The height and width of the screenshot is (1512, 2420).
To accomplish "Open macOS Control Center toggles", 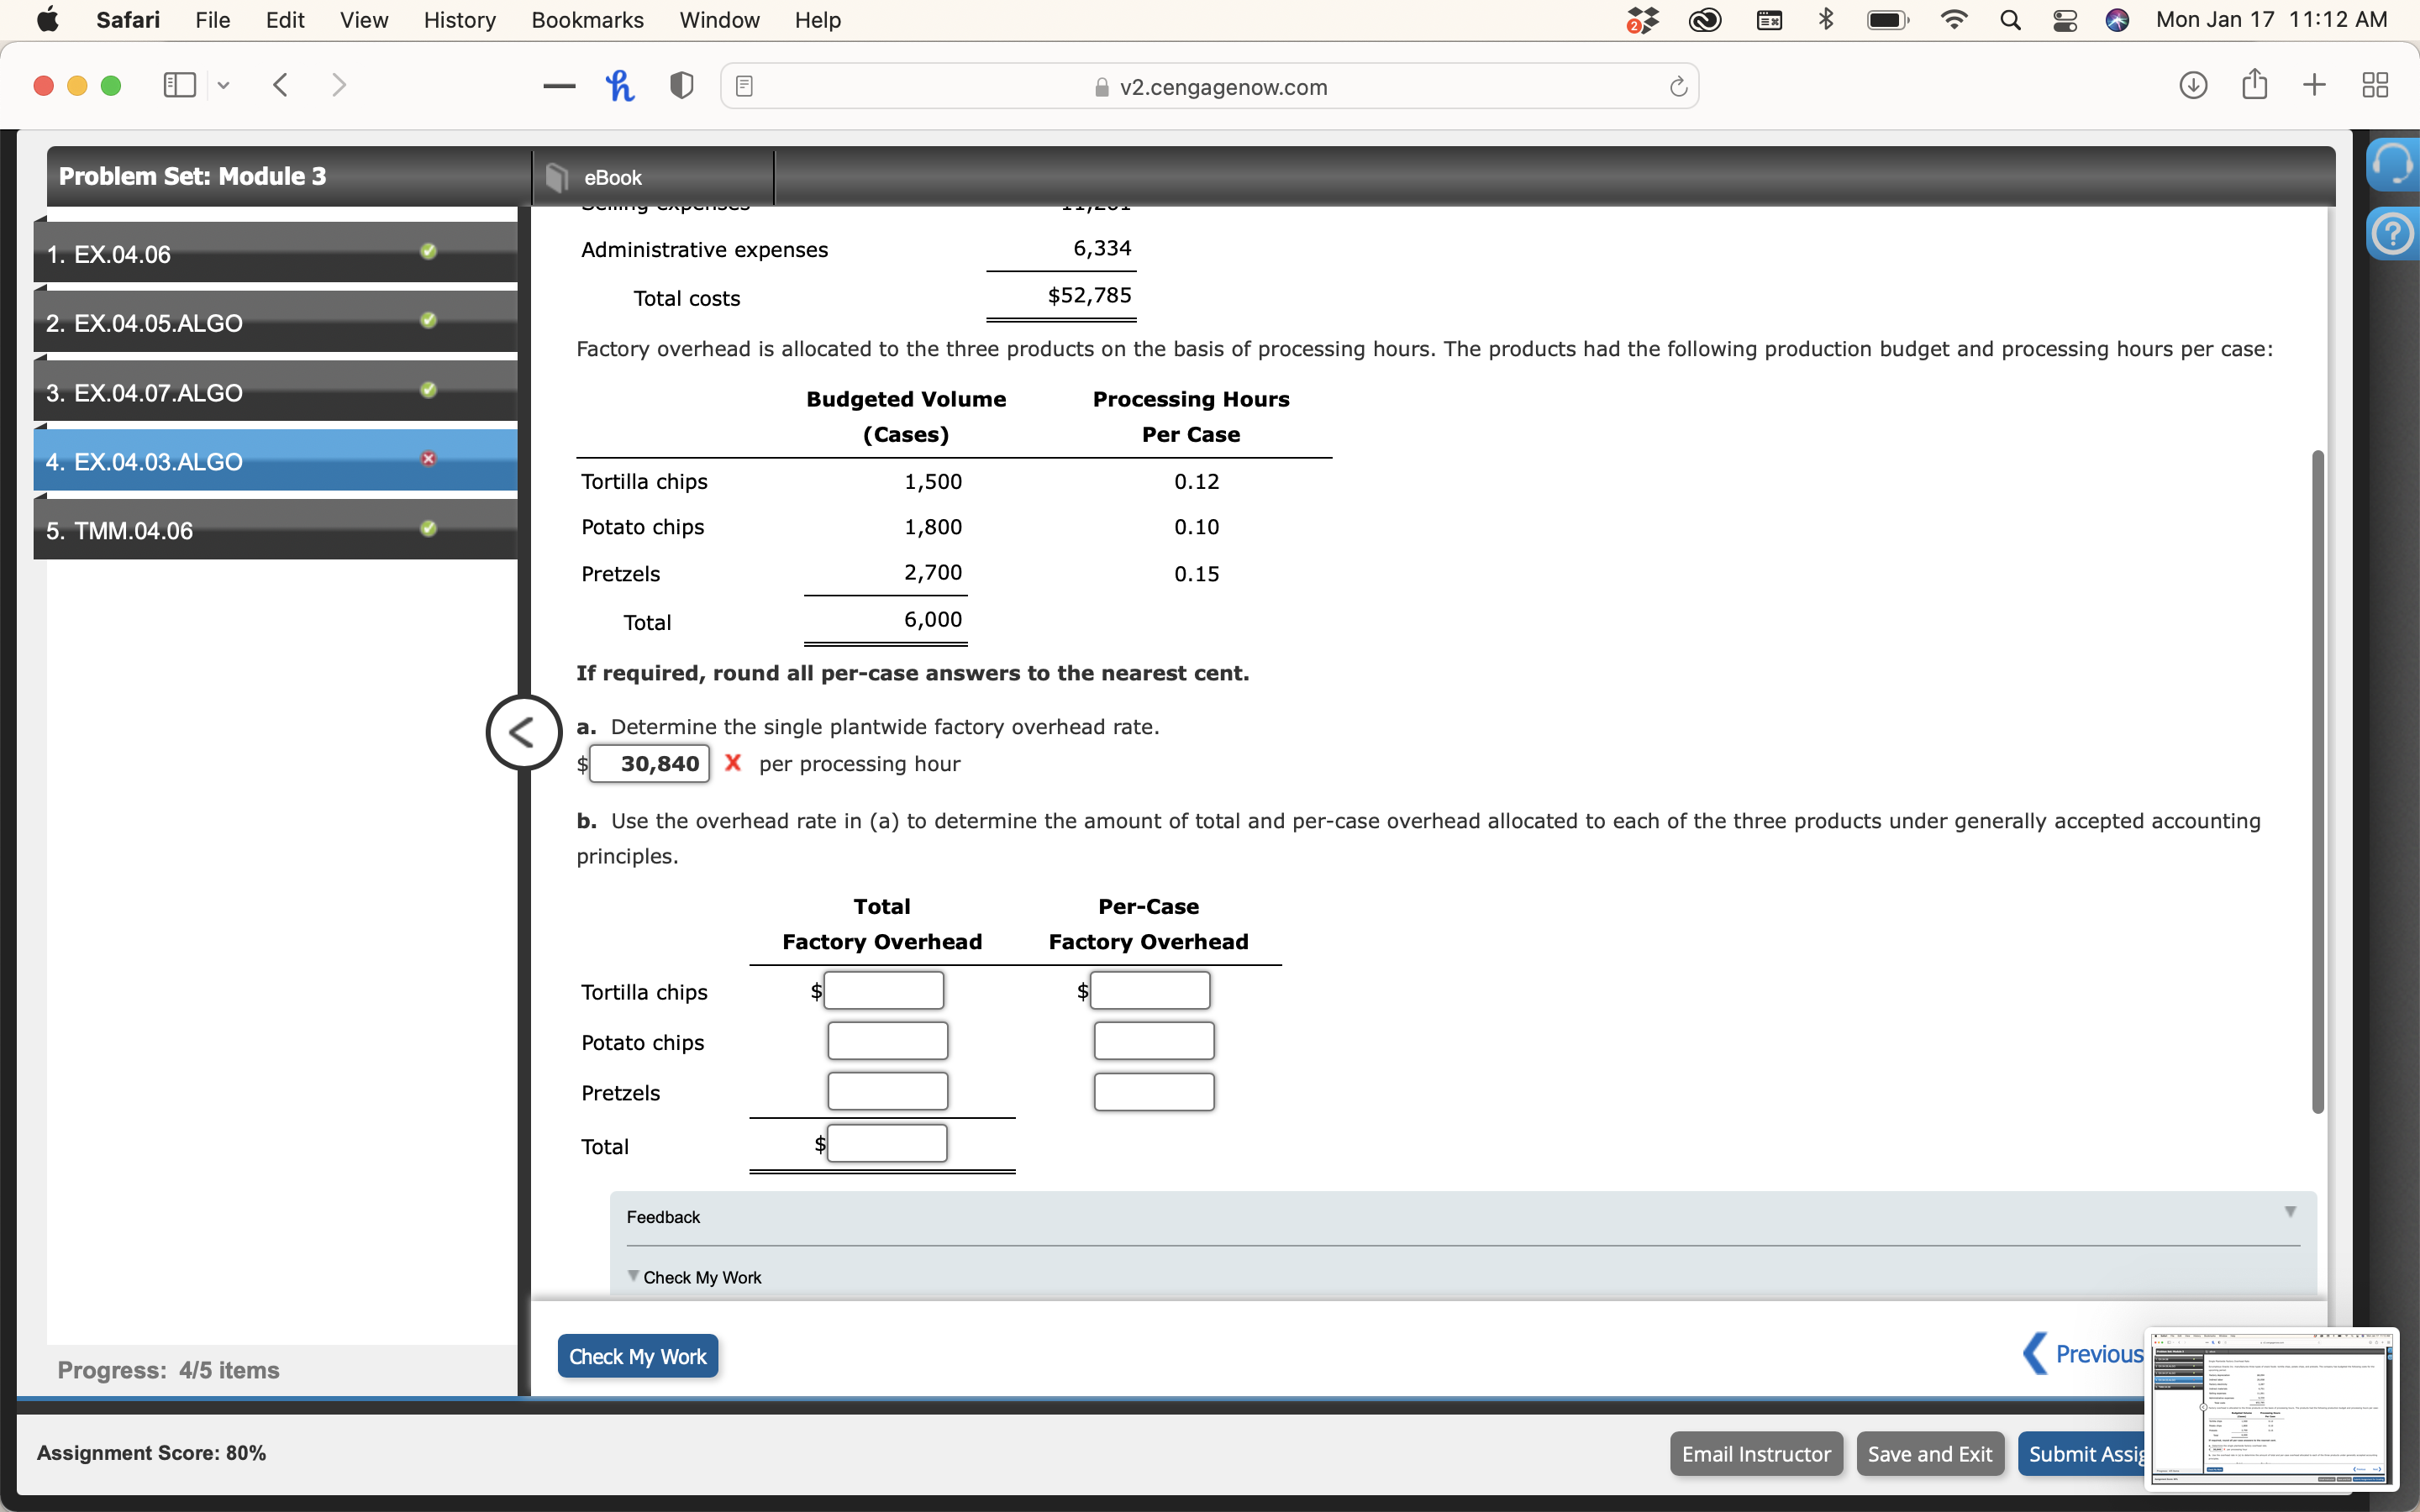I will (2064, 20).
